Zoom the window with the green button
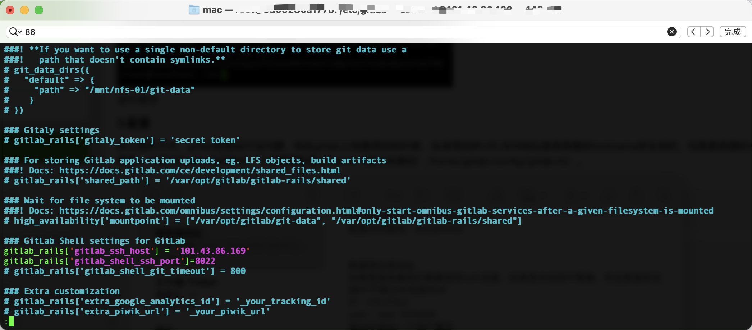 point(39,10)
